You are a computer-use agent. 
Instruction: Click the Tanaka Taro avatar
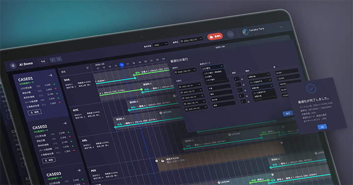pos(245,32)
